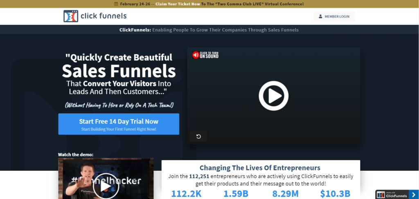Click 'Quickly Create Beautiful' headline line
Screen dimensions: 419x199
[119, 57]
